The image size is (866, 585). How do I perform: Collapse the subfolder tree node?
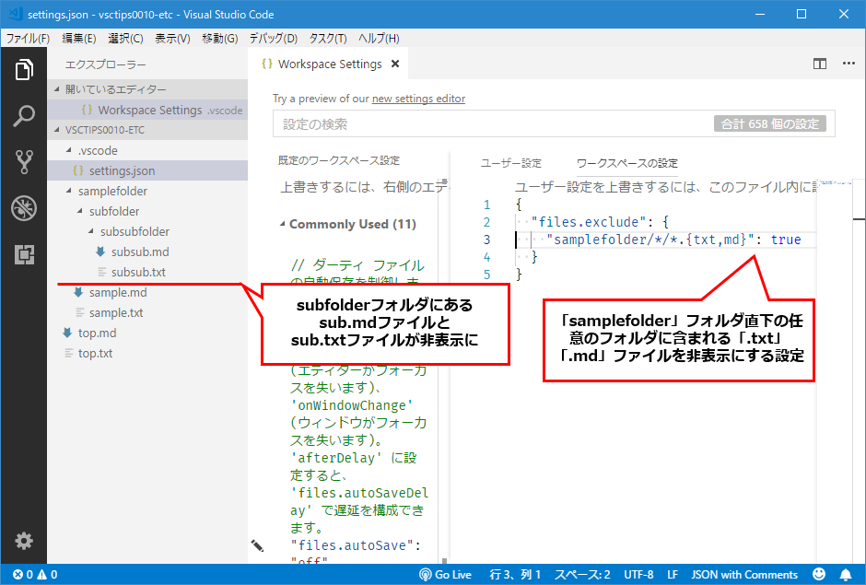(x=79, y=211)
